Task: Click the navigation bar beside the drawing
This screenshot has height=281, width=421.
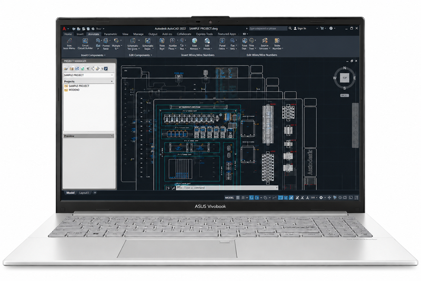Action: point(355,125)
